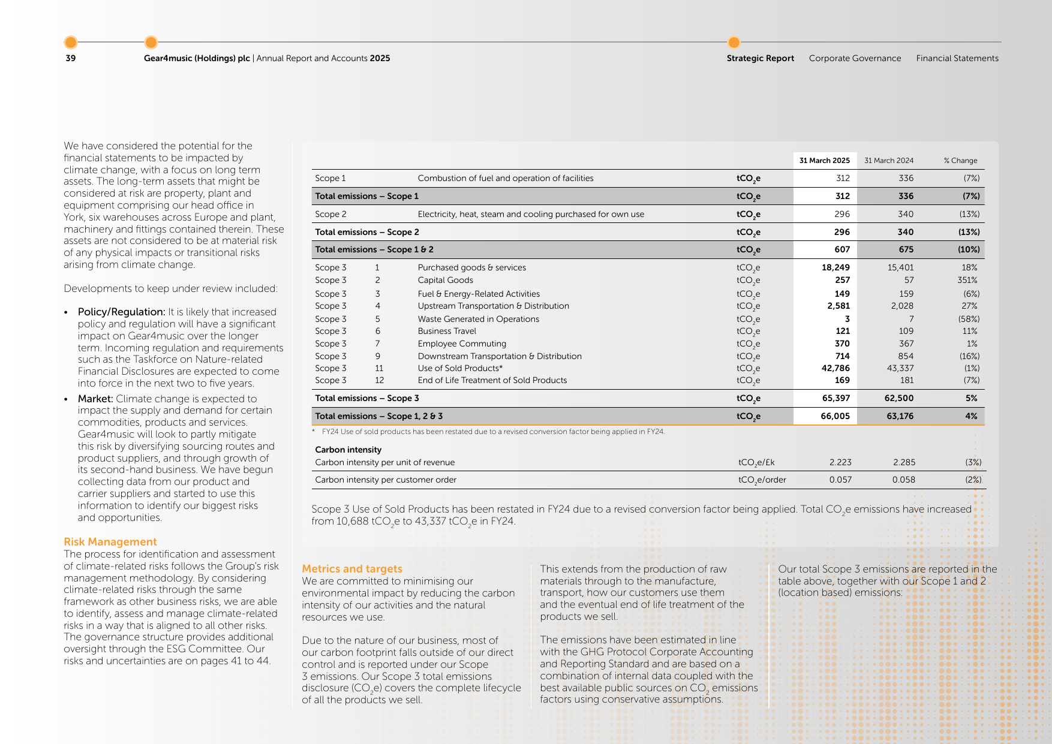Click the Risk Management heading
Screen dimensions: 1052x744
(x=110, y=542)
